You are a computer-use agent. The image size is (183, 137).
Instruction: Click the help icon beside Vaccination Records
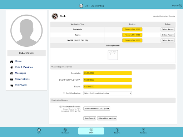coord(60,107)
